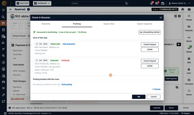Click the ZZ SH2 0002 plate label
Viewport: 194px width, 115px height.
42,44
